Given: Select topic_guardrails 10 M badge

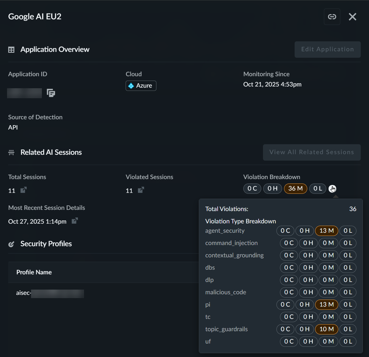Looking at the screenshot, I should coord(327,329).
